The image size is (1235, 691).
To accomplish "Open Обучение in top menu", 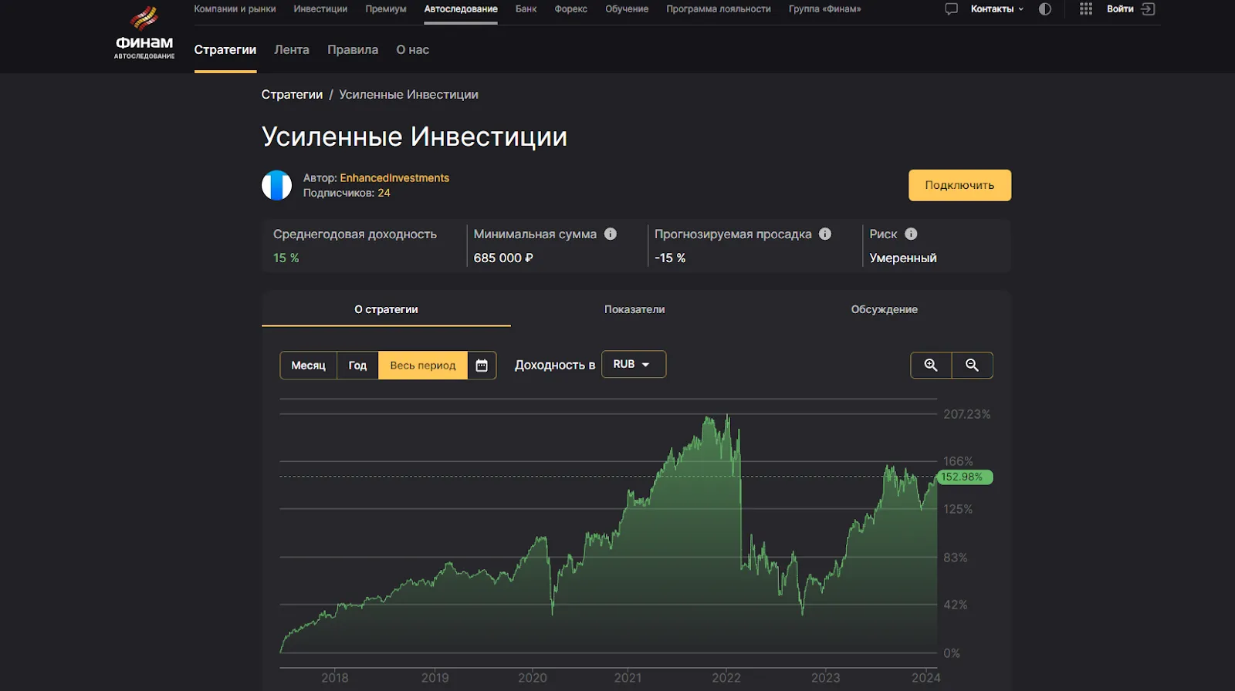I will click(x=627, y=9).
